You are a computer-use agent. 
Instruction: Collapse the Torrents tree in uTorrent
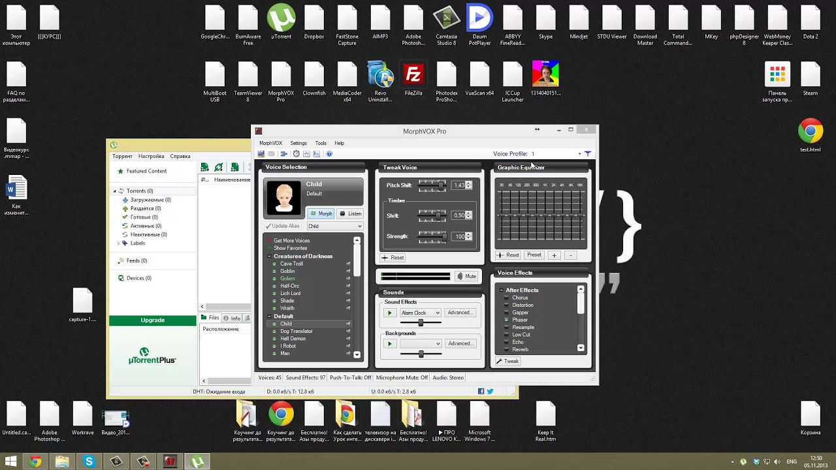(115, 191)
